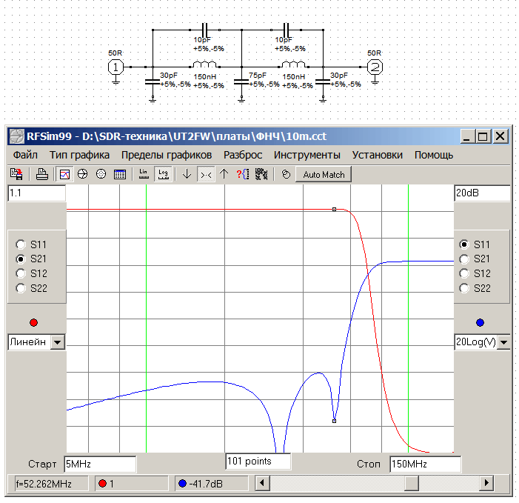Click the Старт frequency field 5MHz

[100, 464]
